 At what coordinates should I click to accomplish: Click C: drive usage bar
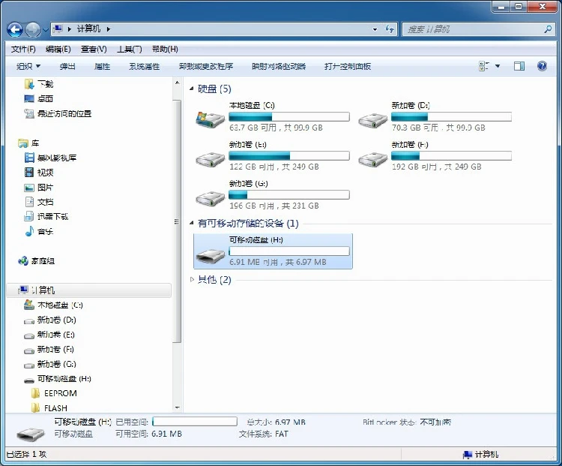tap(289, 116)
